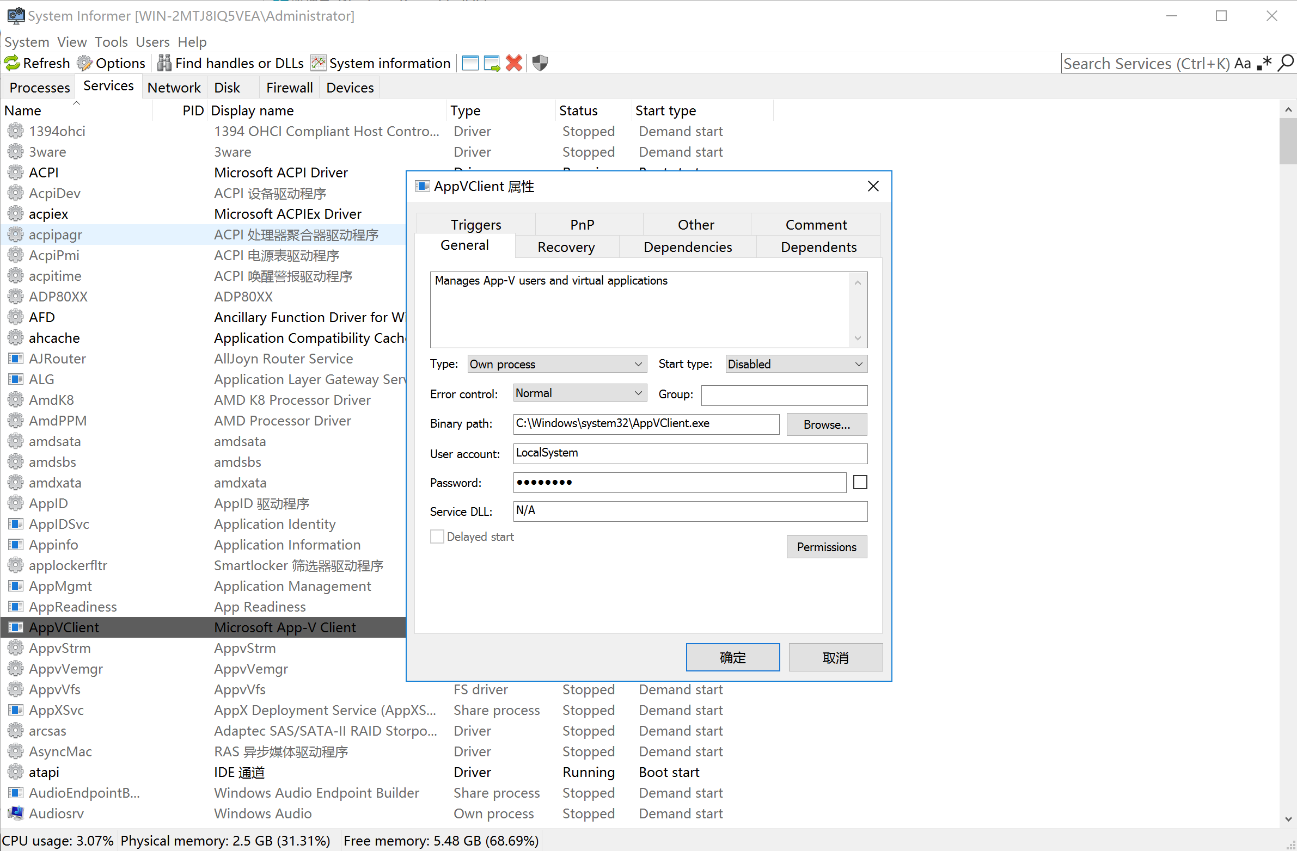
Task: Click the find window and thread icon
Action: coord(492,63)
